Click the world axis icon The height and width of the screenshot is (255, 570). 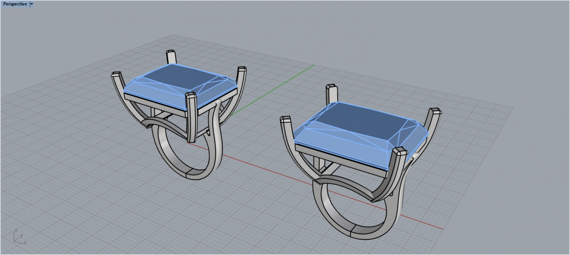coord(19,237)
